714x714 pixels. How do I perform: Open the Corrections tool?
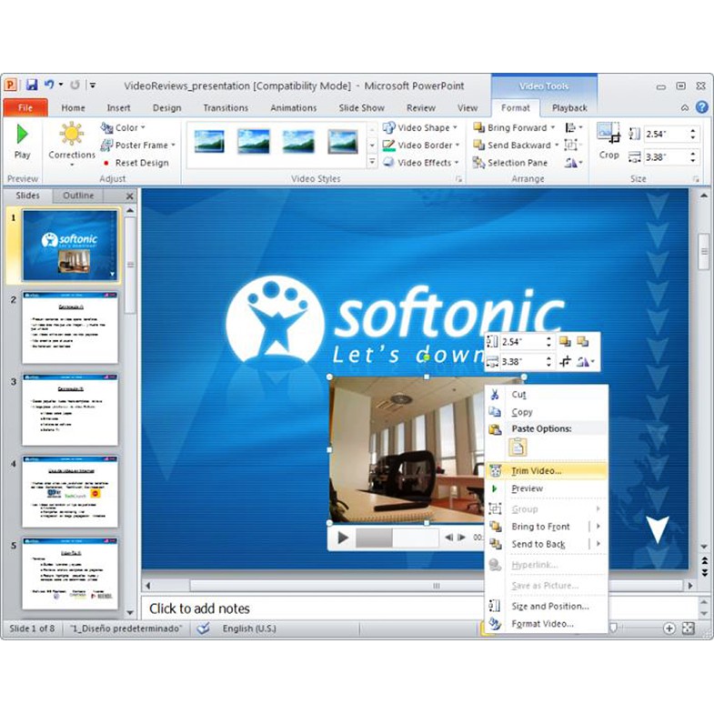71,140
